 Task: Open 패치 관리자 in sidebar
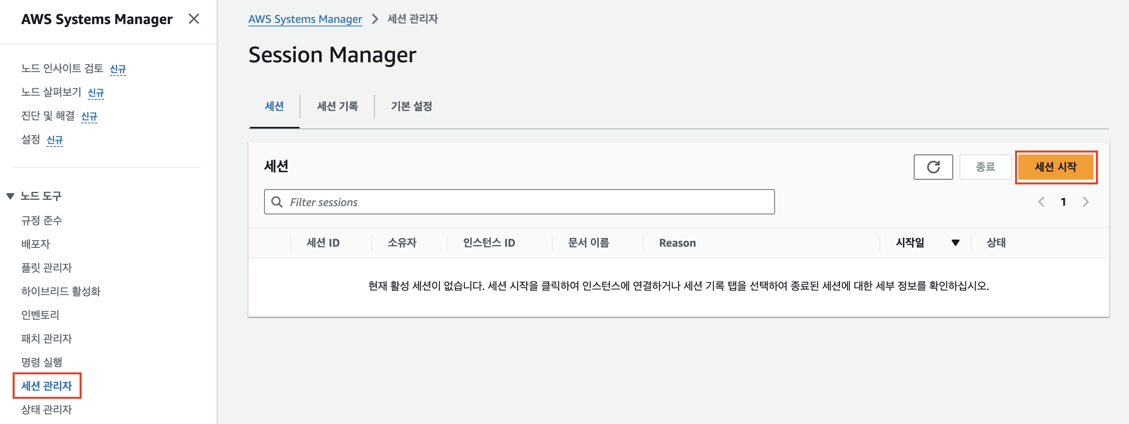click(47, 338)
